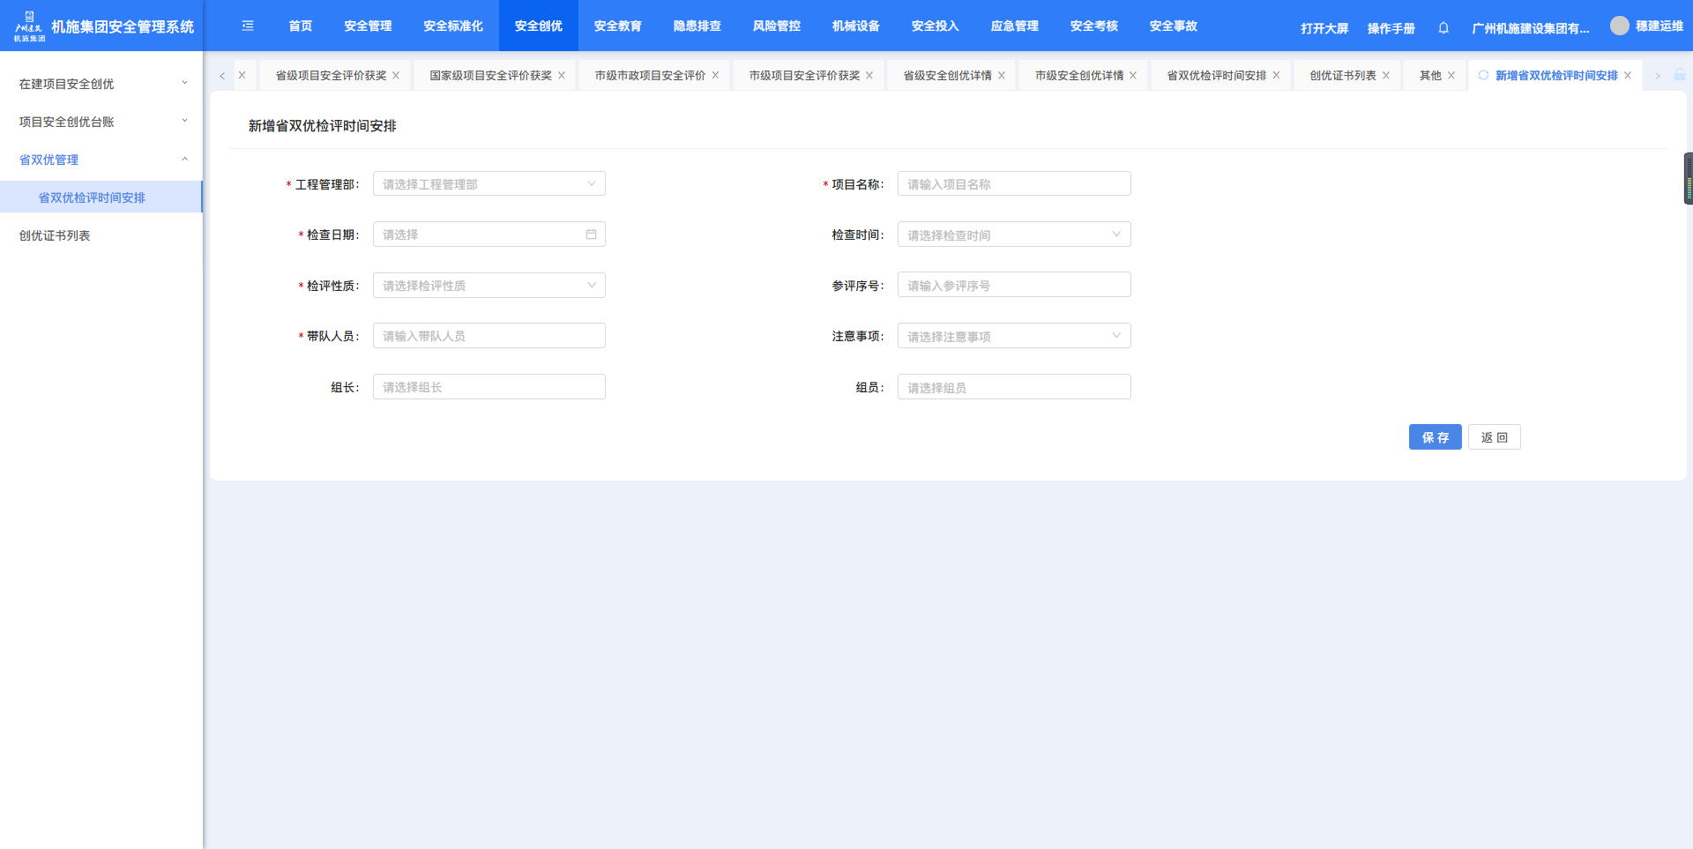Open the calendar icon in 检查日期 field
Image resolution: width=1693 pixels, height=849 pixels.
point(591,235)
